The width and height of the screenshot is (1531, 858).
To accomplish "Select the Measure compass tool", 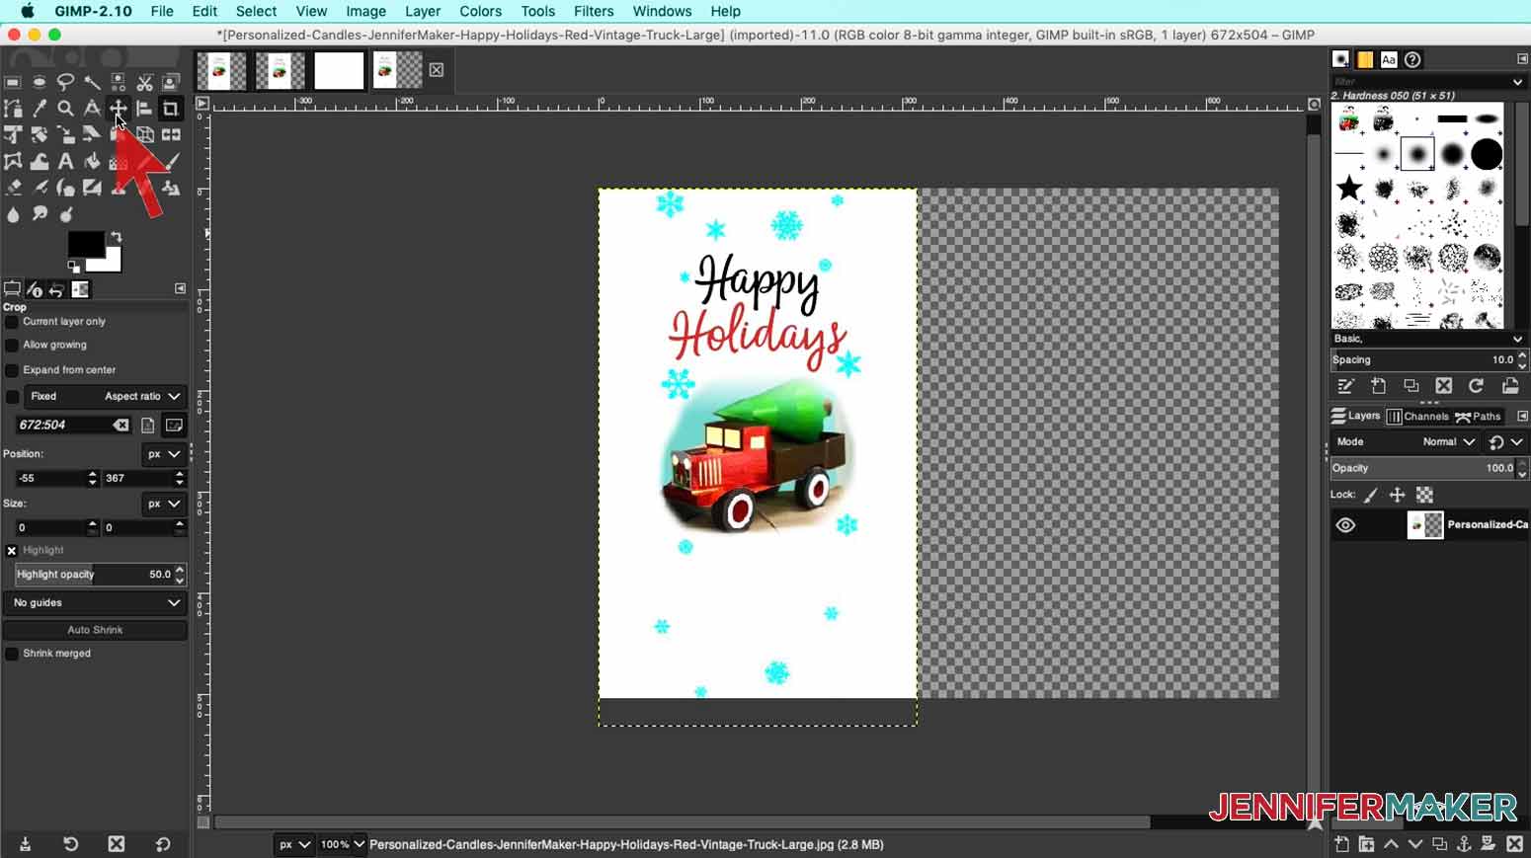I will 92,109.
